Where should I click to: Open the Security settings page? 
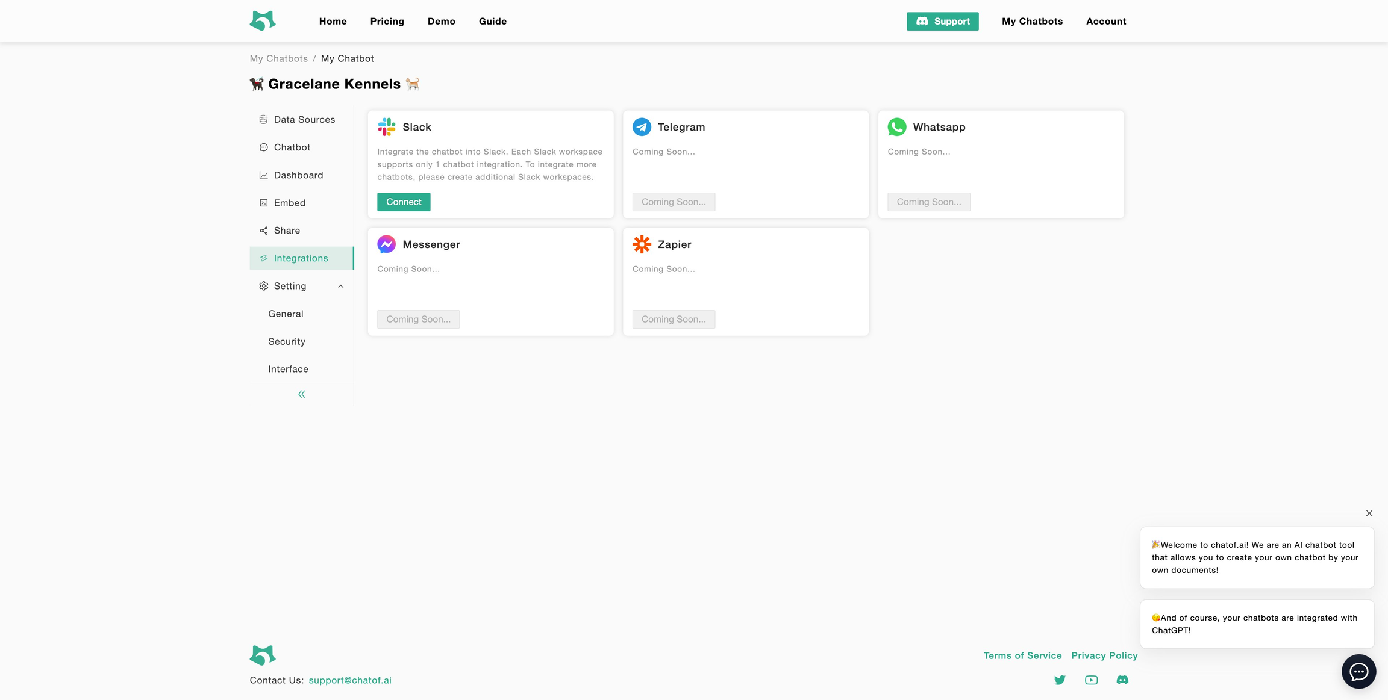[x=286, y=341]
